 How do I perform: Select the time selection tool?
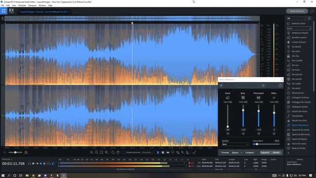[x=158, y=152]
